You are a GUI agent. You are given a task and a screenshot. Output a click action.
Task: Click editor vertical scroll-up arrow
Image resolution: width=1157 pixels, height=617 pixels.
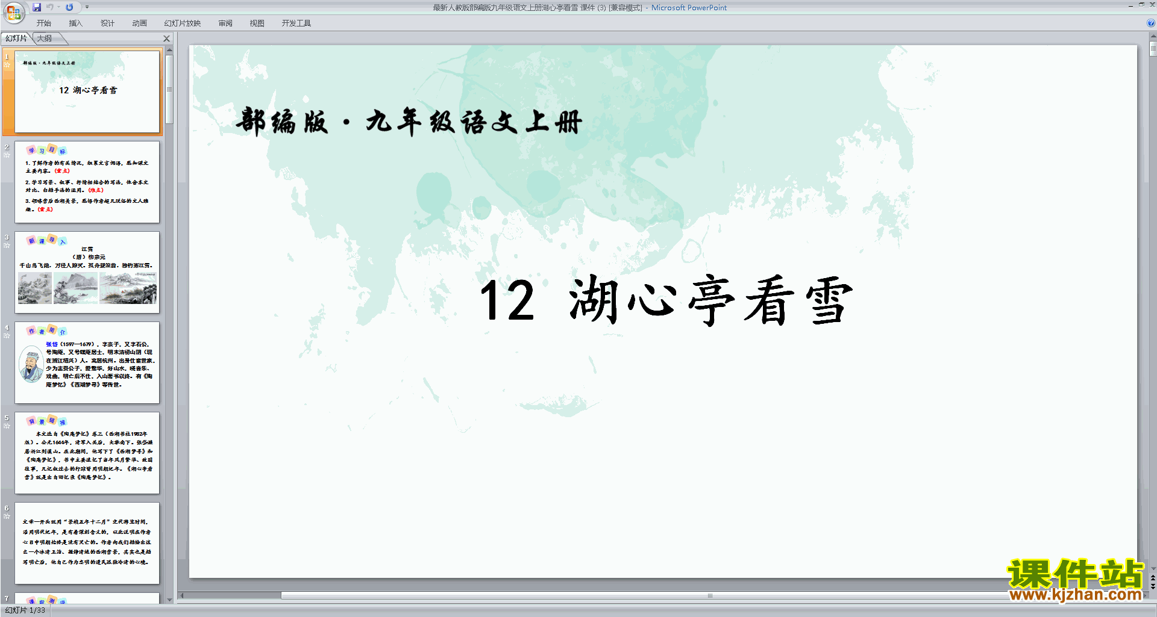point(1153,36)
